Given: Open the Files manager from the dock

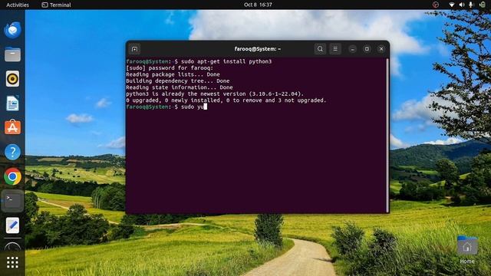Looking at the screenshot, I should click(x=12, y=54).
